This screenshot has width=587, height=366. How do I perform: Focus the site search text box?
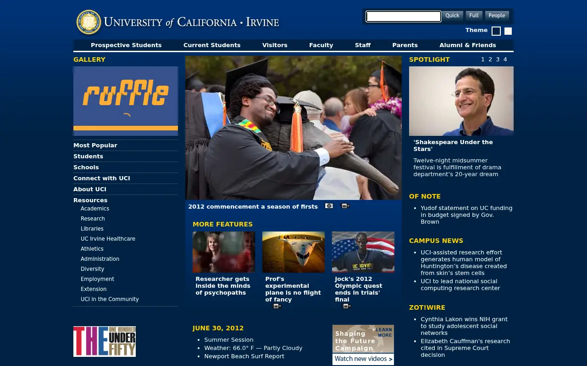(404, 16)
